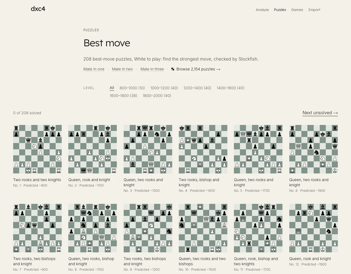
Task: Go to the Puzzles nav item
Action: tap(280, 10)
